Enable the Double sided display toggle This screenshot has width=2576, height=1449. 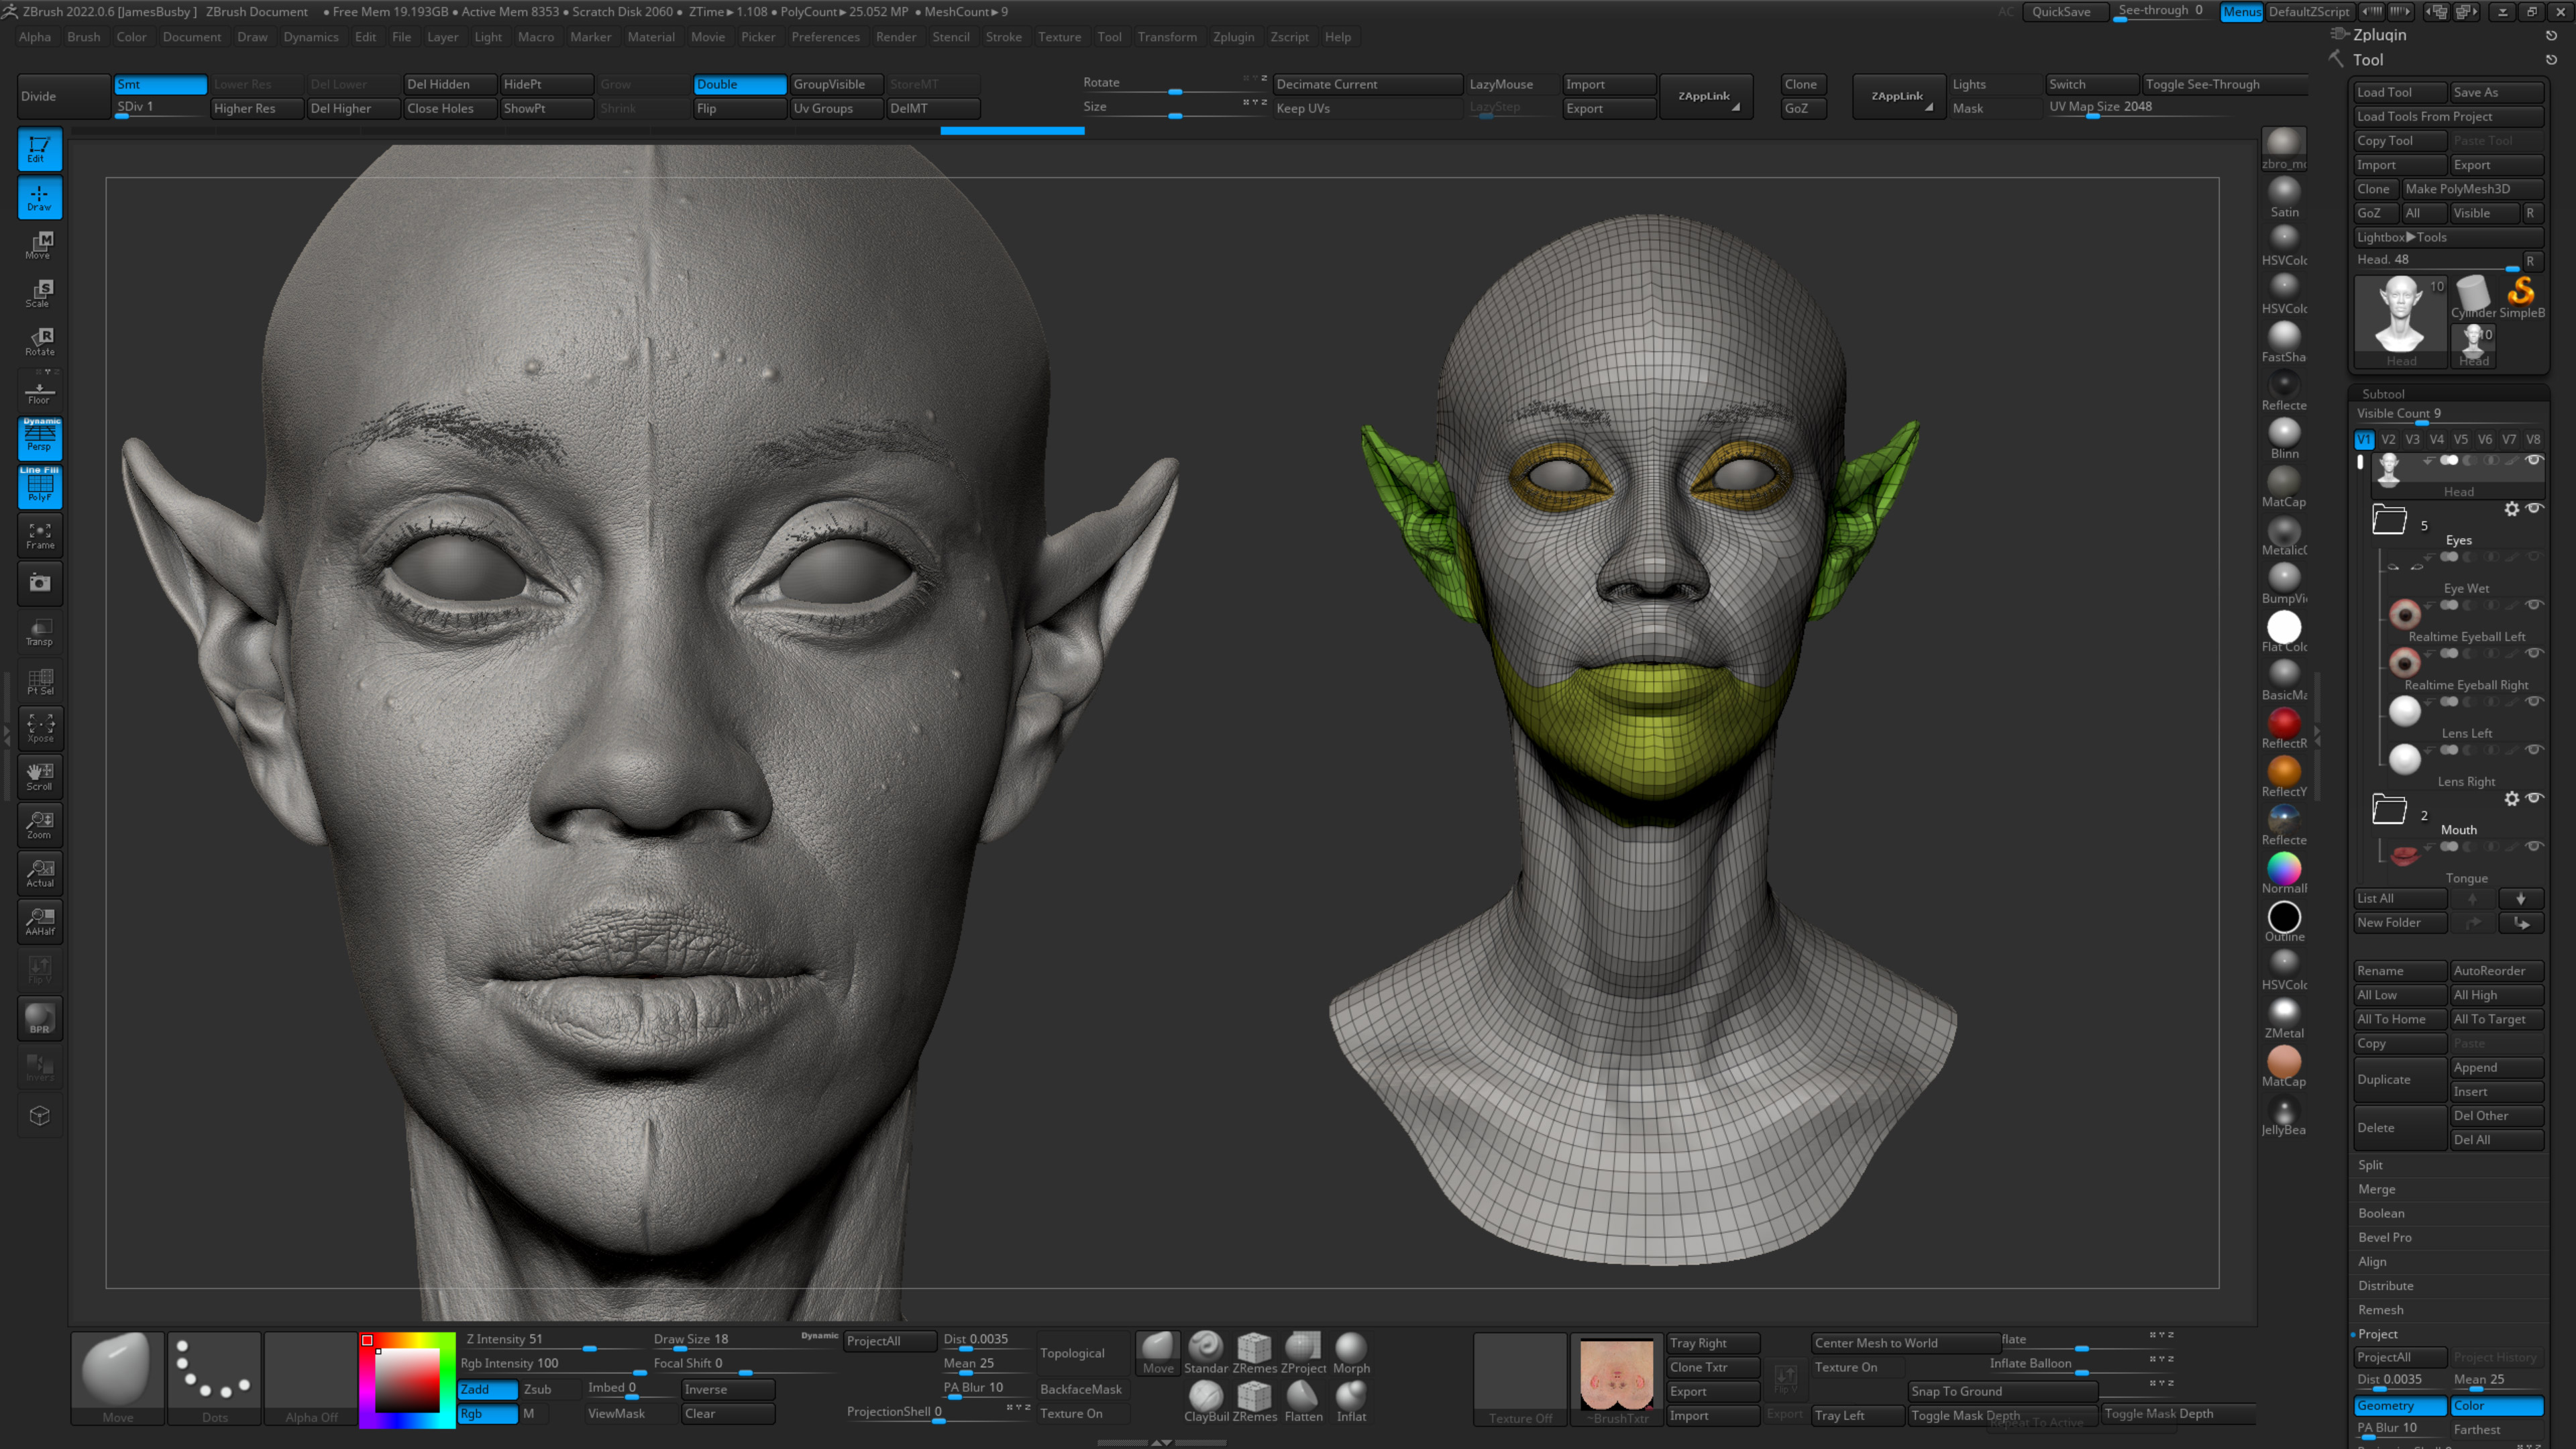pos(739,84)
